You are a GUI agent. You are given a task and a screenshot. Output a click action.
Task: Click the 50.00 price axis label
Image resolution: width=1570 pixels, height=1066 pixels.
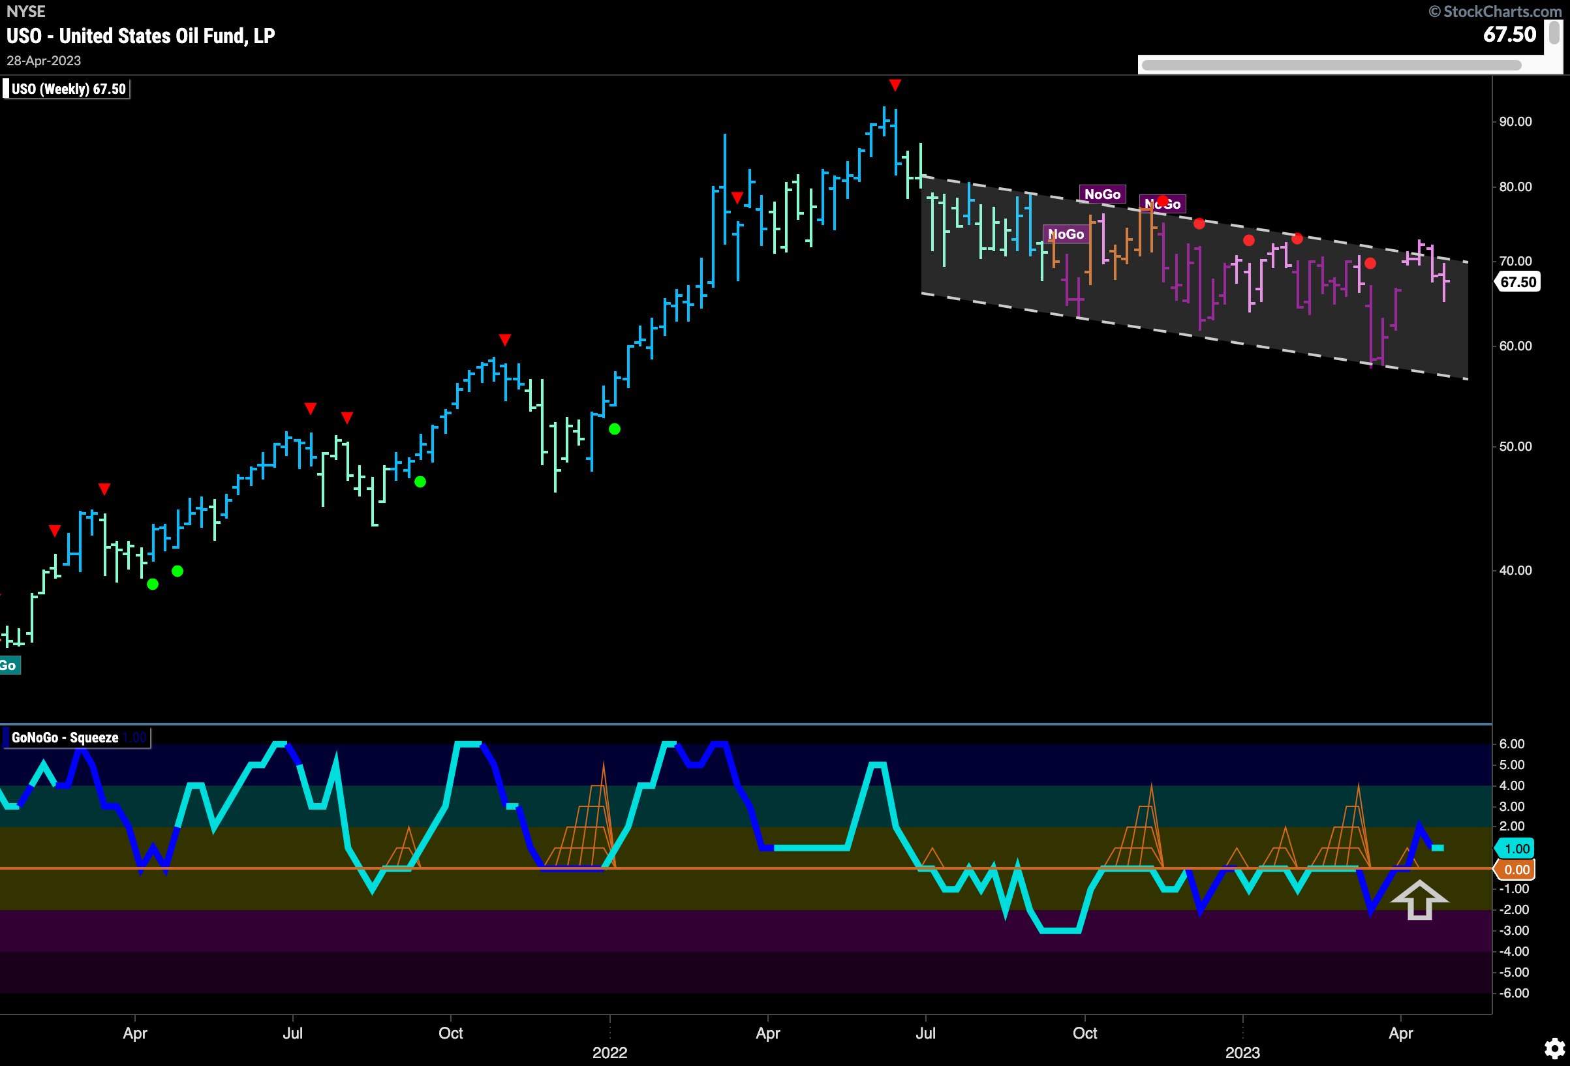1515,446
